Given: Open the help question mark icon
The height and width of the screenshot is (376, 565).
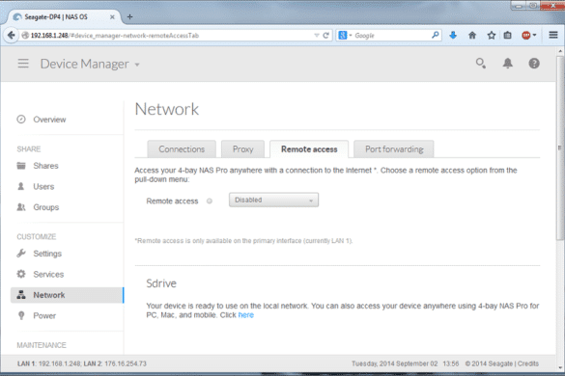Looking at the screenshot, I should tap(534, 64).
